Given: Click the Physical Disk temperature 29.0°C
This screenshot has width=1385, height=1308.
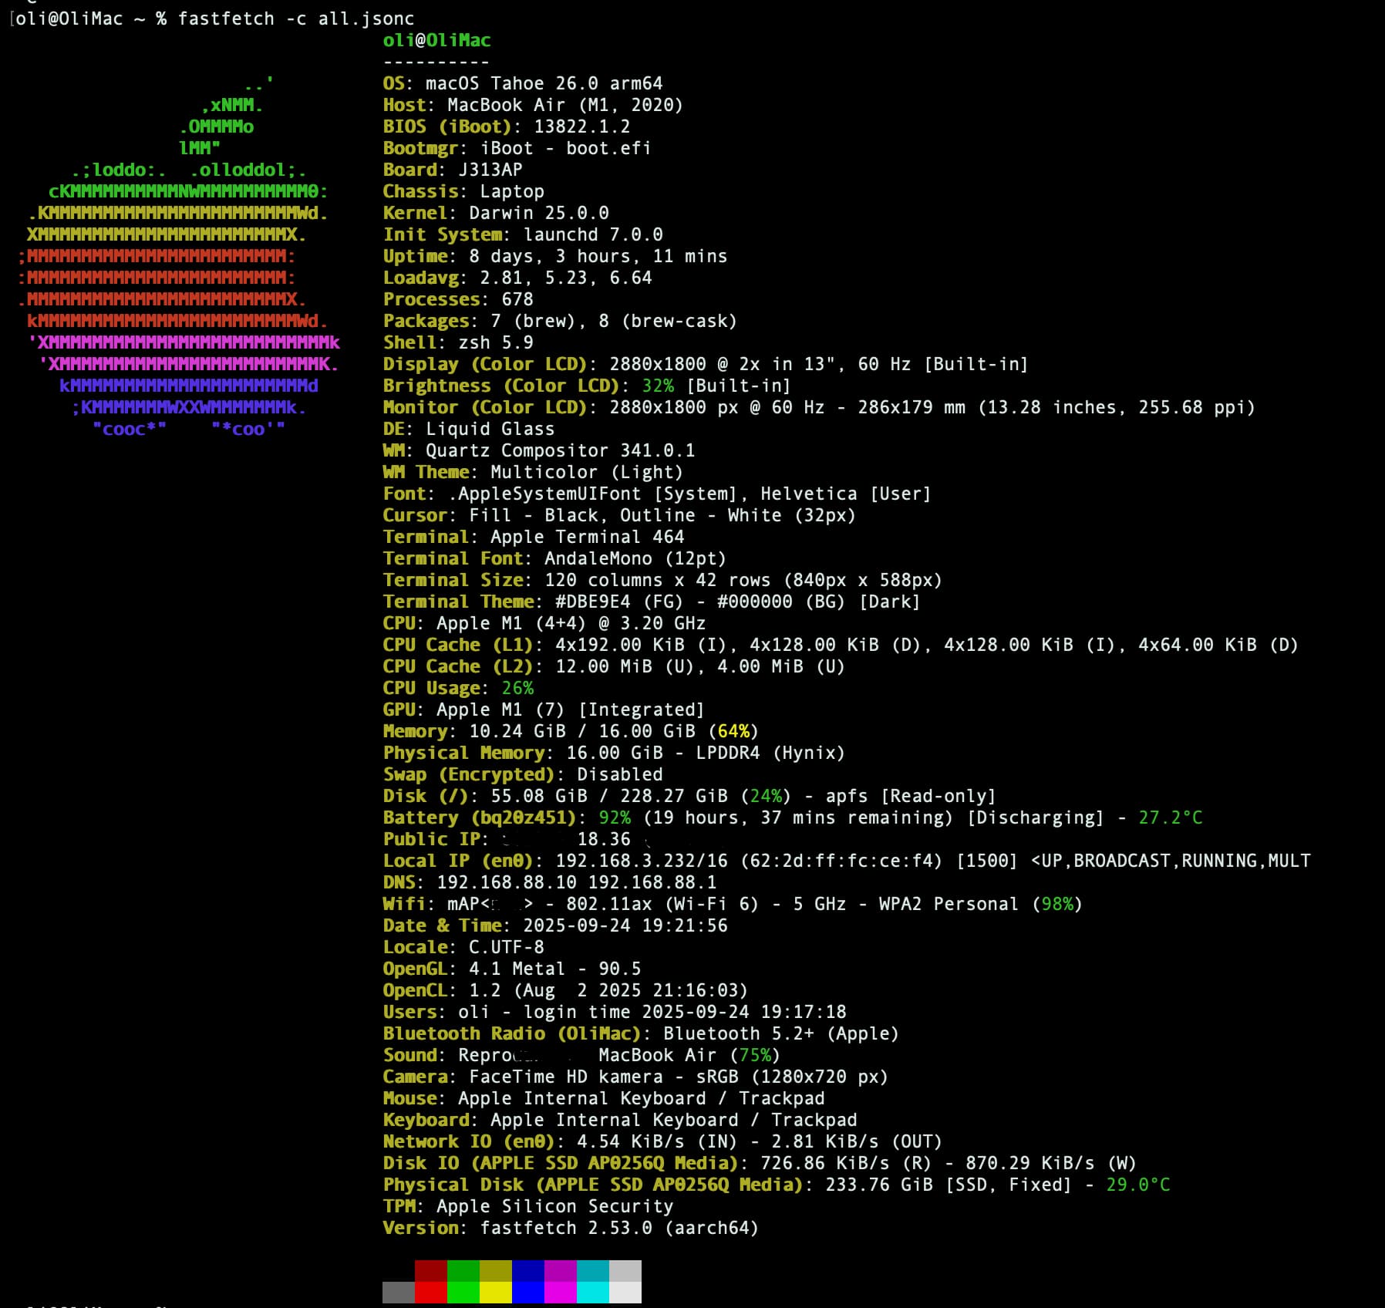Looking at the screenshot, I should point(1137,1185).
